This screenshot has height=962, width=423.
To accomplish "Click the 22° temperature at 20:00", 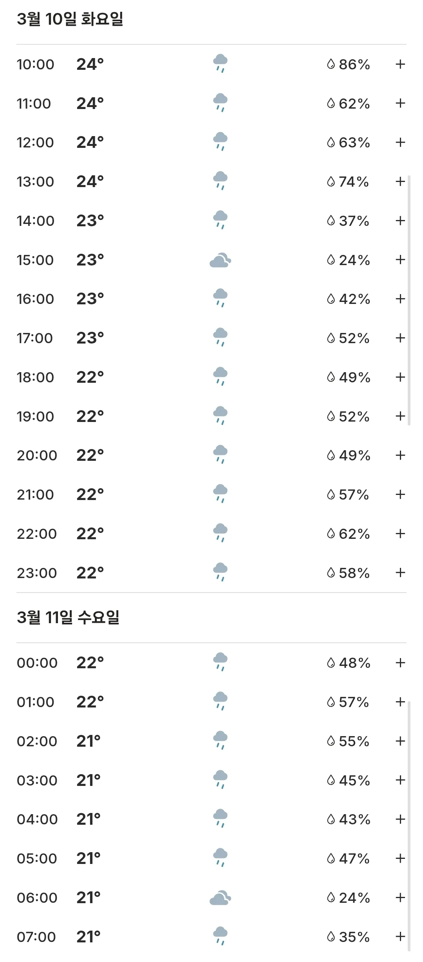I will click(90, 455).
